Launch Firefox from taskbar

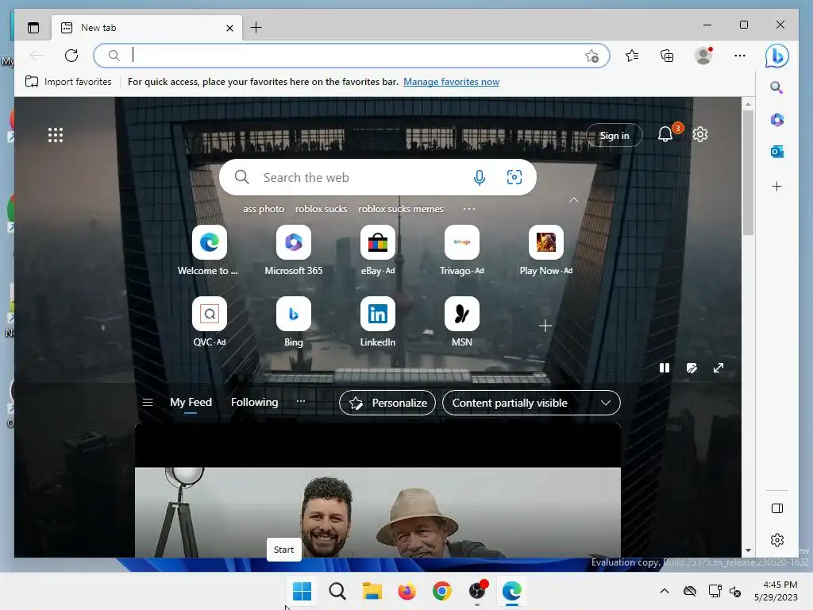(x=407, y=591)
